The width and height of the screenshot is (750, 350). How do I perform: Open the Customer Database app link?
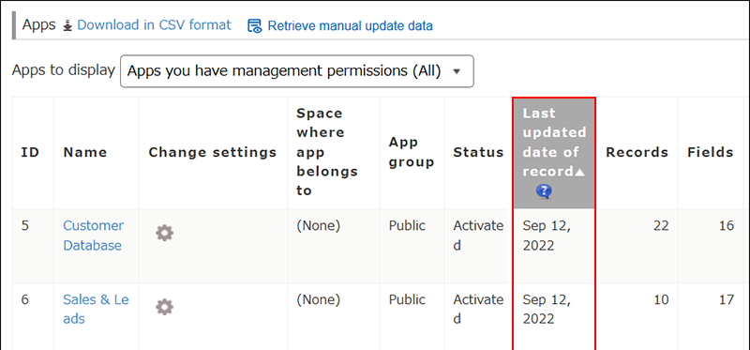click(93, 236)
